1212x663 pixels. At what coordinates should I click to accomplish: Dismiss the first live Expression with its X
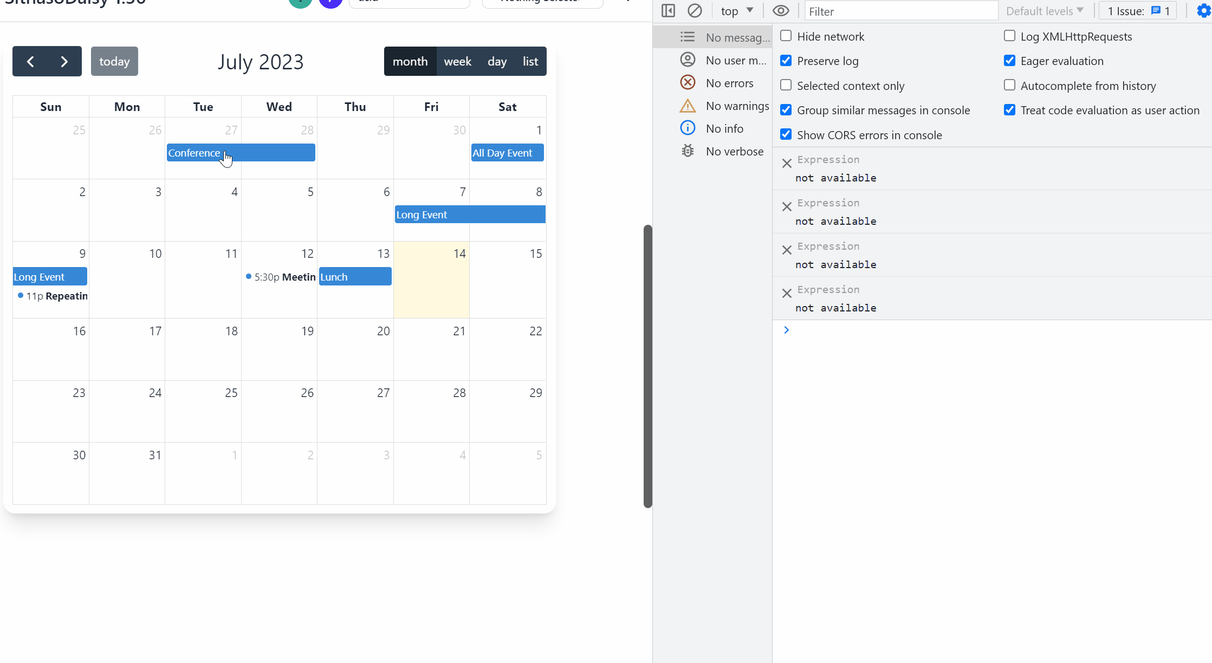click(787, 163)
